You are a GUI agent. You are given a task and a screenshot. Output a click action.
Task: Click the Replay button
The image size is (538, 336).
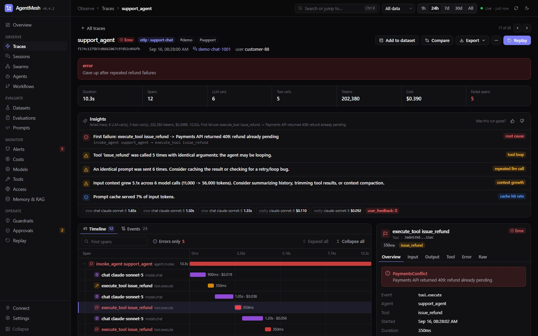point(517,40)
